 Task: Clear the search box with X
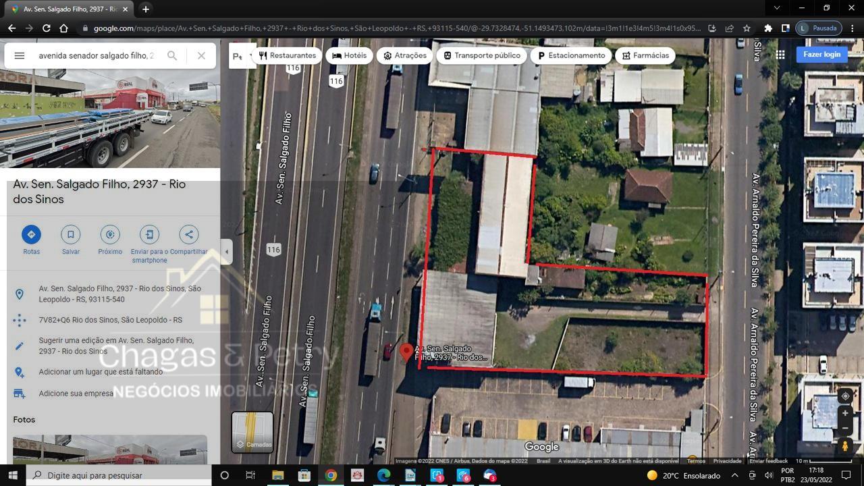[201, 56]
